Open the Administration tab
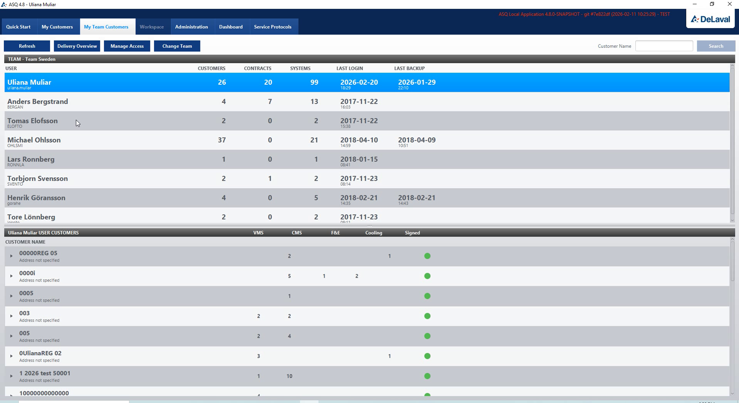The width and height of the screenshot is (739, 403). 191,27
